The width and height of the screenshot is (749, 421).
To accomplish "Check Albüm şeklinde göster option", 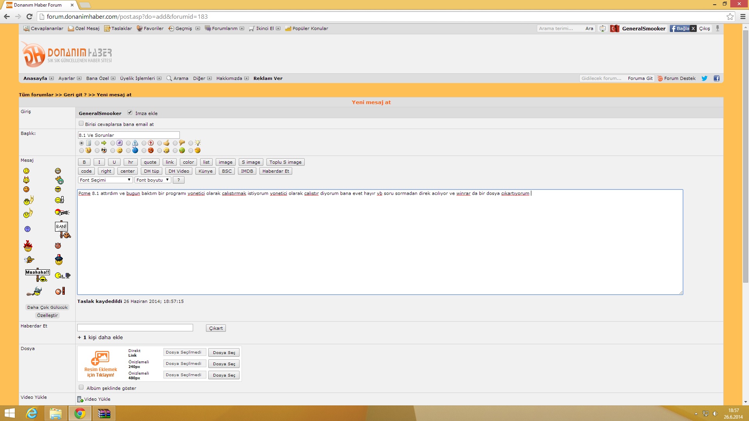I will (x=81, y=387).
